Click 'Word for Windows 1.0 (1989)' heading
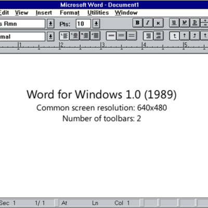208x208 pixels. 101,95
